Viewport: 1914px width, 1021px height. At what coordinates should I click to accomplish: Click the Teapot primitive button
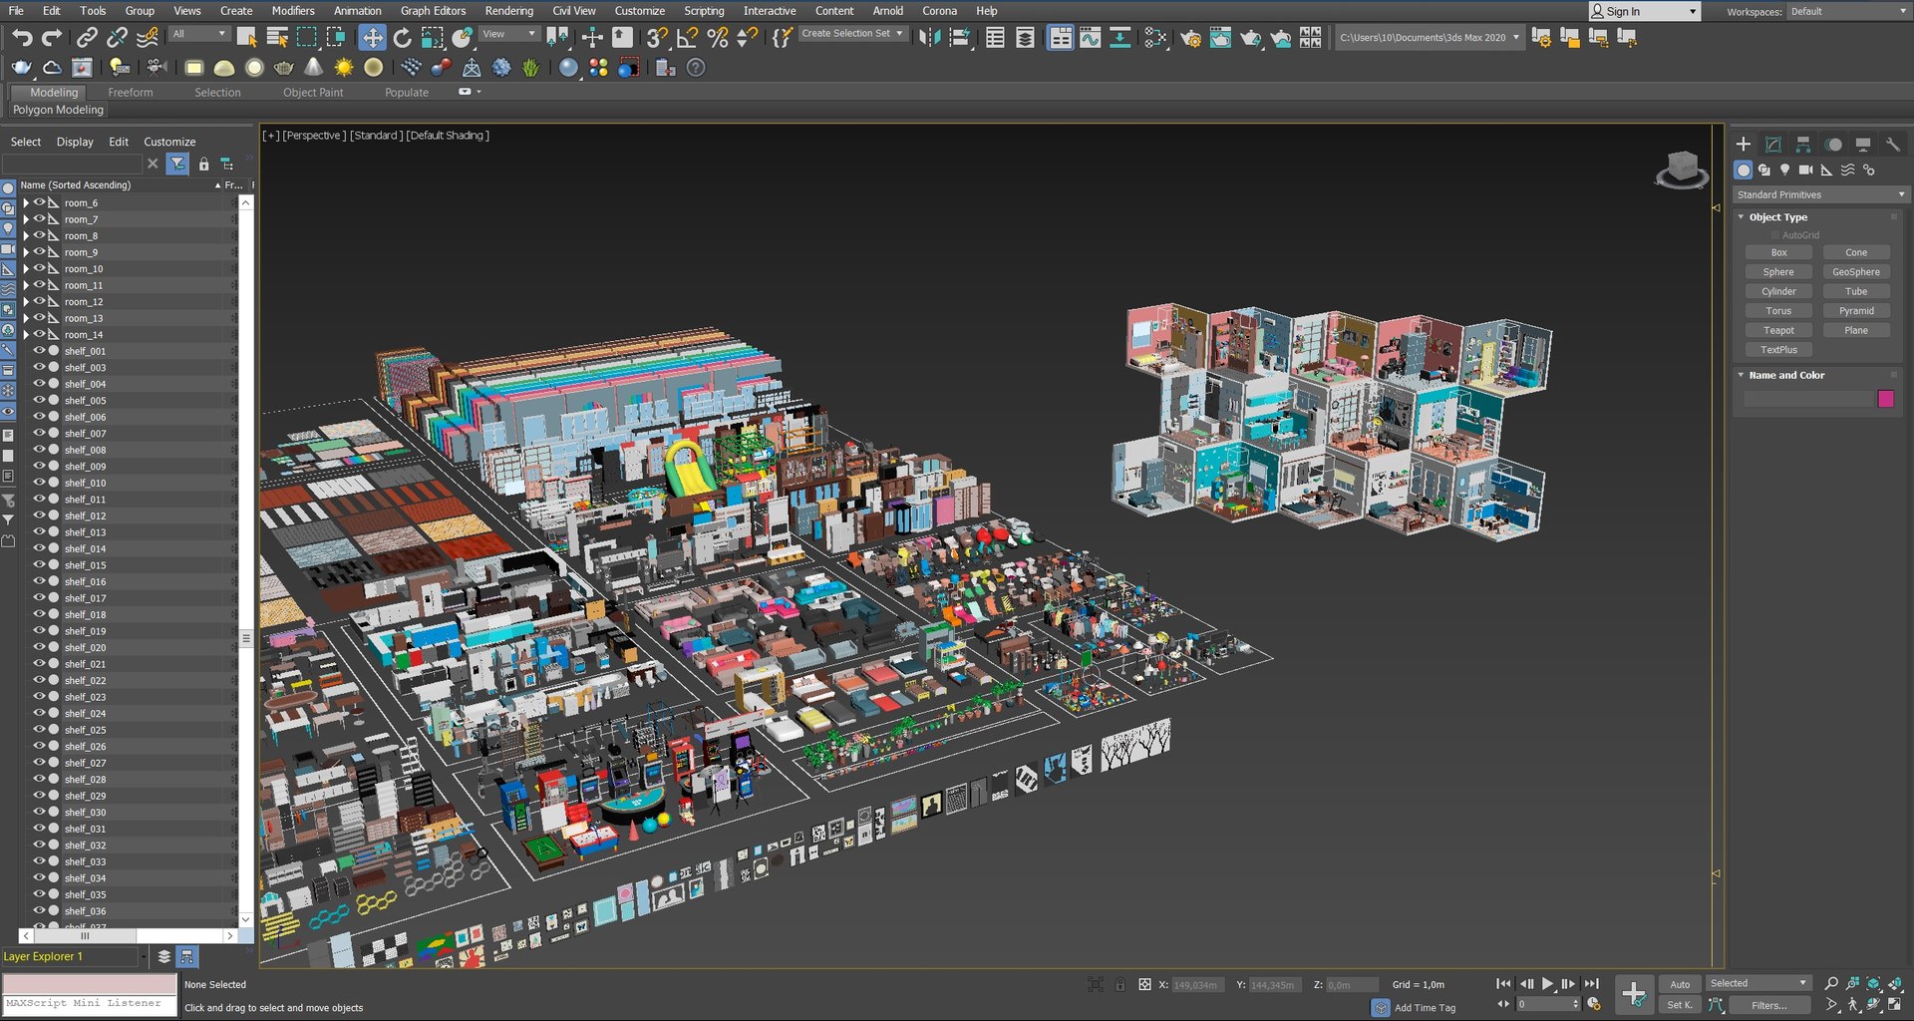pyautogui.click(x=1778, y=331)
